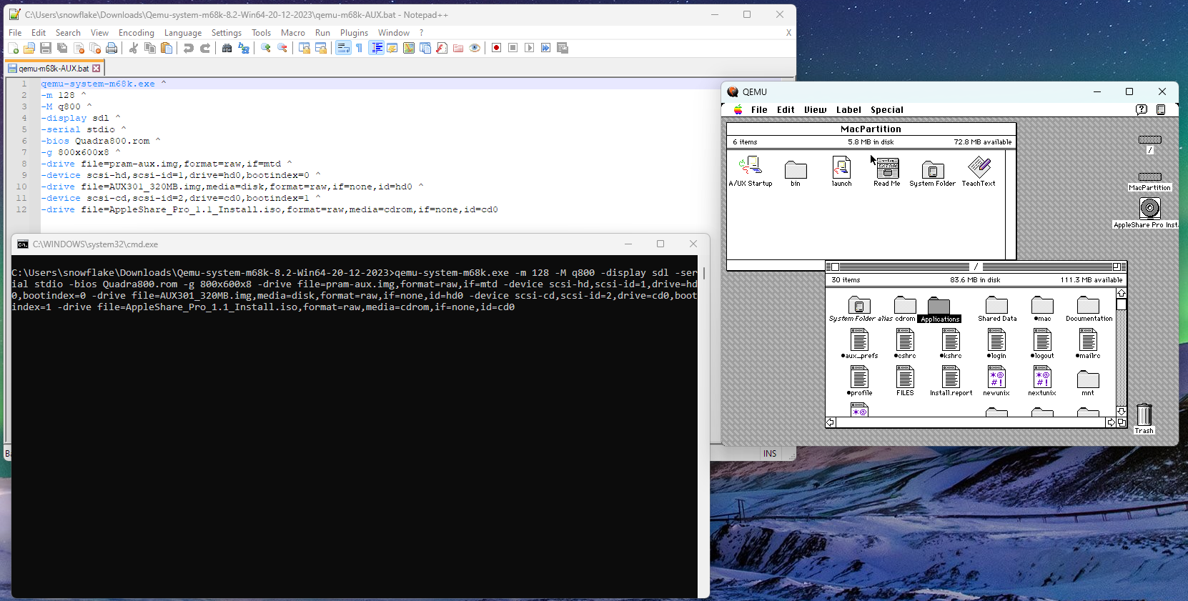
Task: Click the Zoom Out magnifier icon
Action: 282,48
